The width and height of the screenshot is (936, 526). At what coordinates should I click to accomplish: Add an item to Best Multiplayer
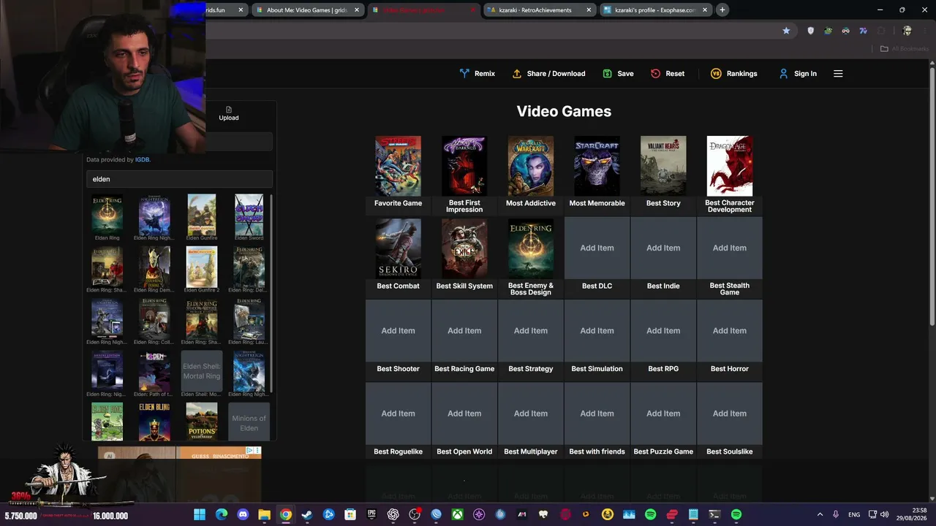531,413
